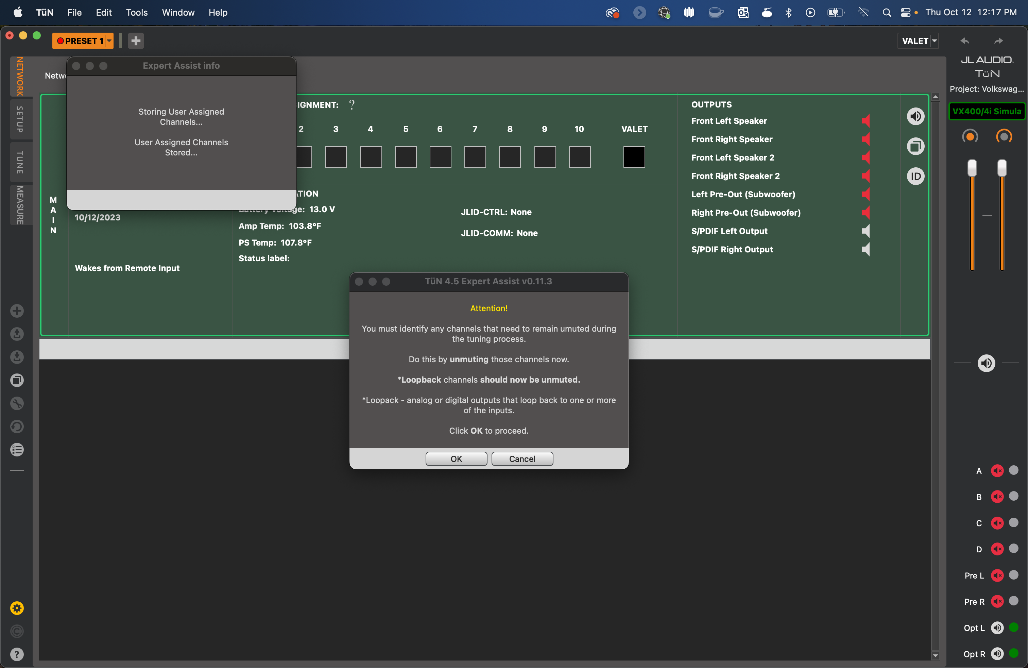Click the device ID icon
The width and height of the screenshot is (1028, 668).
pos(915,176)
